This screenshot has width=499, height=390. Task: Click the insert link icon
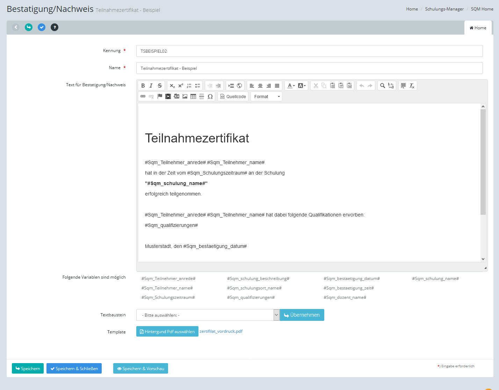coord(143,96)
